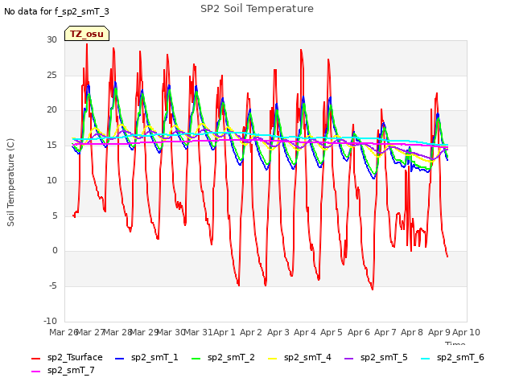The height and width of the screenshot is (386, 515).
Task: Click the 30 y-axis tick label
Action: tap(51, 39)
